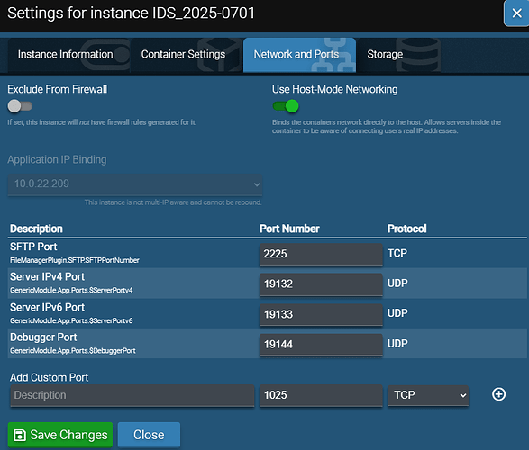This screenshot has width=529, height=450.
Task: Edit the Debugger Port number field
Action: click(321, 345)
